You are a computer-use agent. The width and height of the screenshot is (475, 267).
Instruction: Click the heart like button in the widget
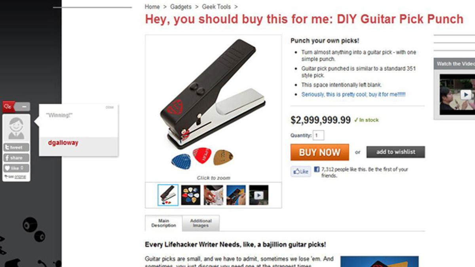pyautogui.click(x=16, y=168)
